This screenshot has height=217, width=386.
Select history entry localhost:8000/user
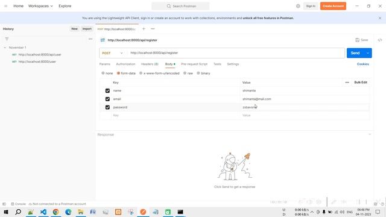(37, 61)
